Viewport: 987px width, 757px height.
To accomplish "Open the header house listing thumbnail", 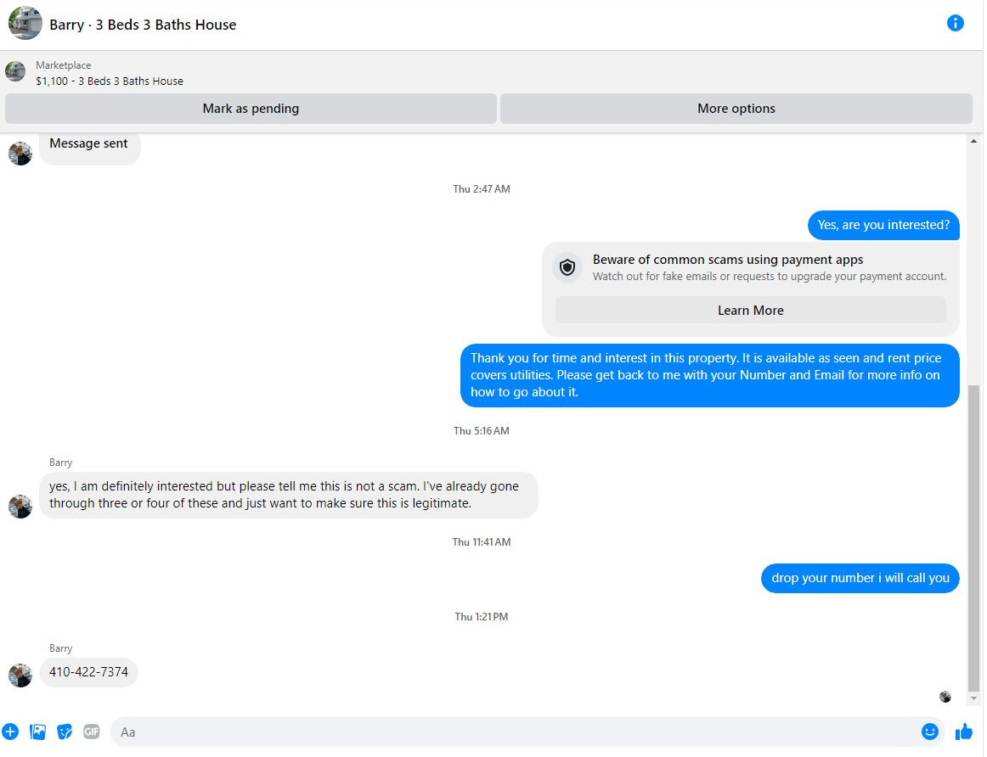I will [x=25, y=23].
